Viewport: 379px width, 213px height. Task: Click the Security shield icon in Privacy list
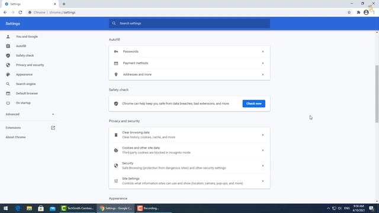coord(116,166)
